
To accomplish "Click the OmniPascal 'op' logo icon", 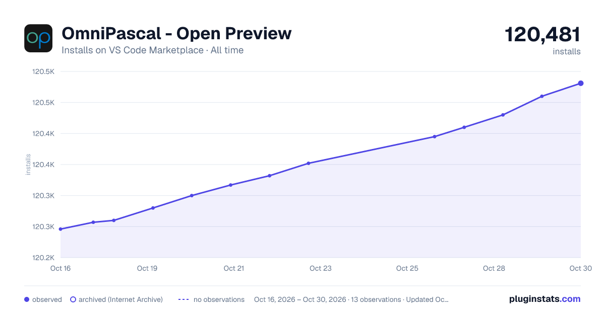I will tap(38, 38).
